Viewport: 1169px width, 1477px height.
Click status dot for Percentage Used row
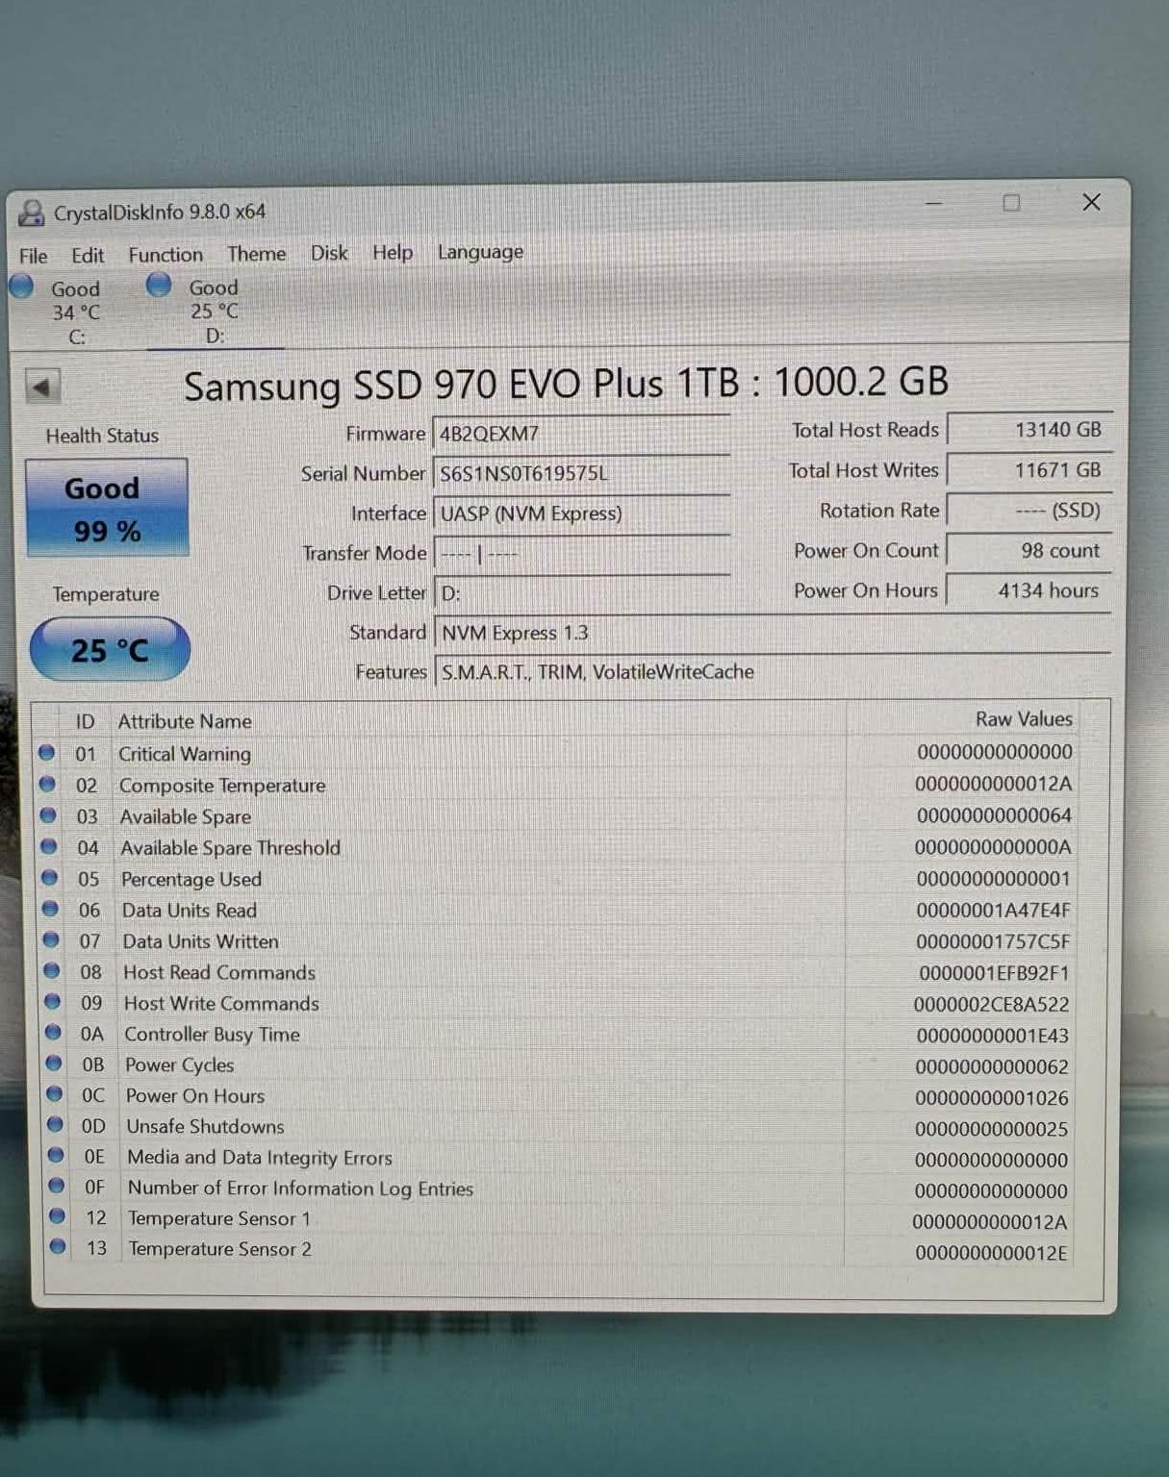click(x=50, y=877)
